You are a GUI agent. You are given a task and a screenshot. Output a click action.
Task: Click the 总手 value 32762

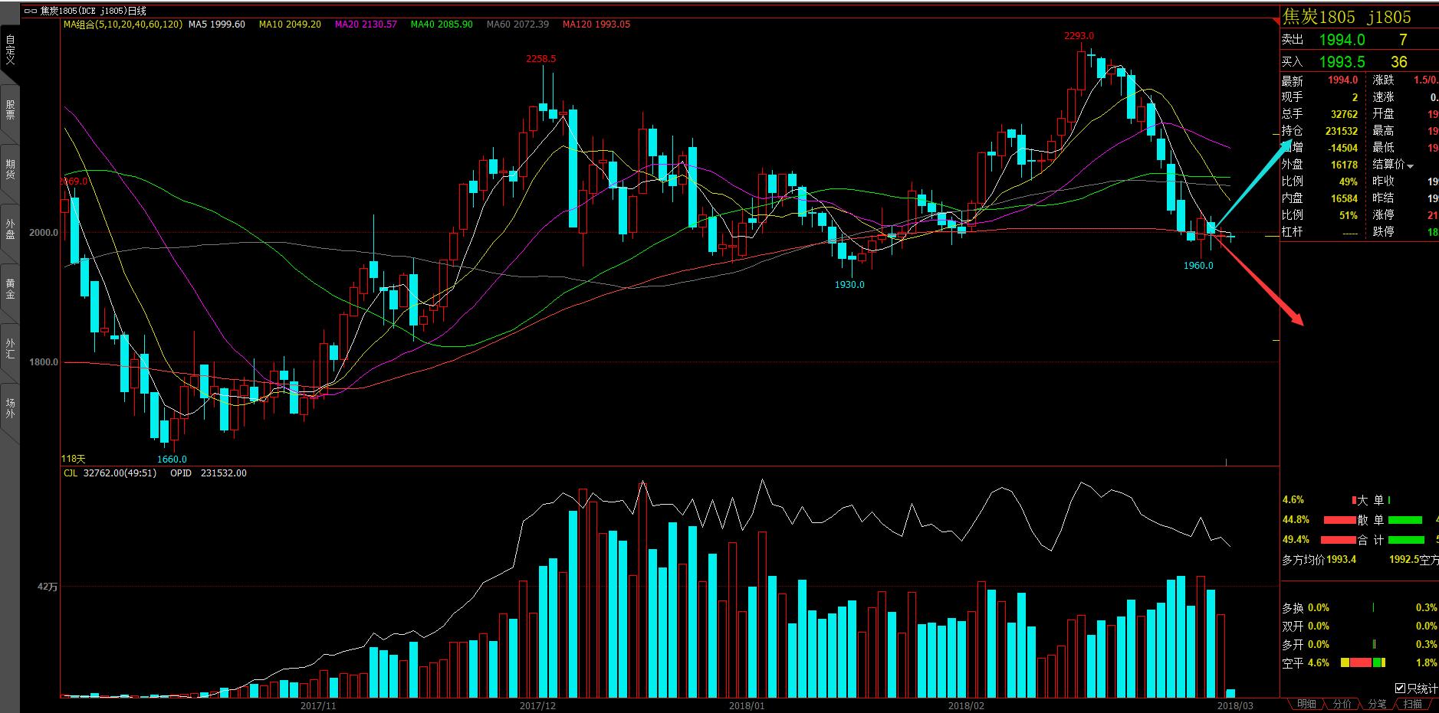1344,114
